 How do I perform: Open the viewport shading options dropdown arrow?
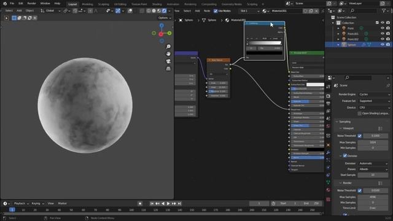pyautogui.click(x=169, y=11)
